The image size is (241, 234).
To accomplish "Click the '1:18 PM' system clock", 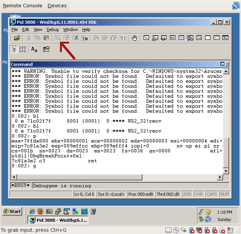I will click(x=224, y=212).
